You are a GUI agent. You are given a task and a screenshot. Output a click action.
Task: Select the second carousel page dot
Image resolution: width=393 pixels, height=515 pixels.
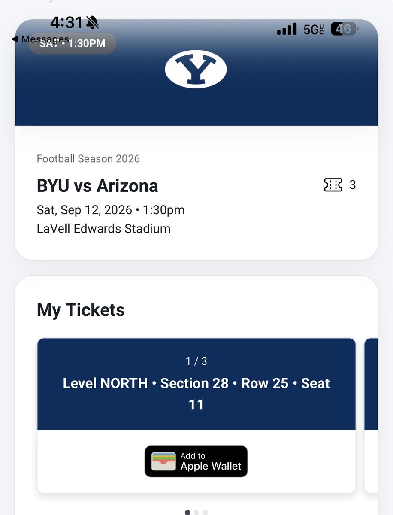click(196, 512)
